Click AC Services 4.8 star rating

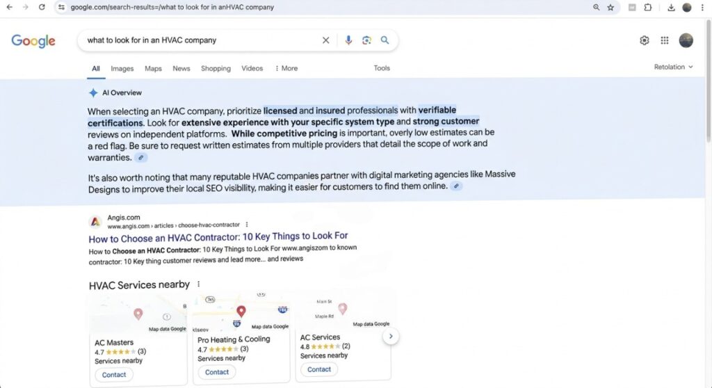(325, 347)
